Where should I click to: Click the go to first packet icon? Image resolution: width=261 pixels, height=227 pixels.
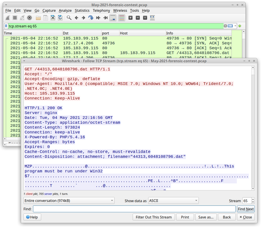tap(98, 18)
